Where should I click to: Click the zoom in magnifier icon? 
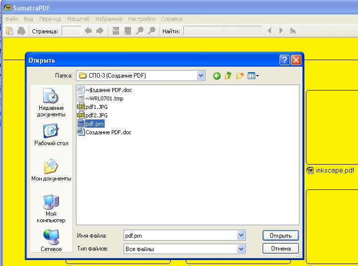click(151, 31)
